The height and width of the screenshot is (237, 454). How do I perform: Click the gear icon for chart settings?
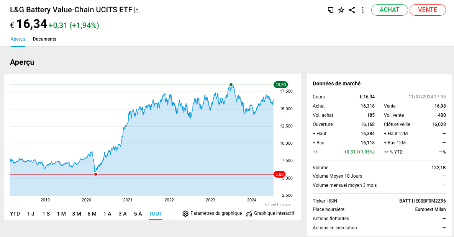[185, 214]
